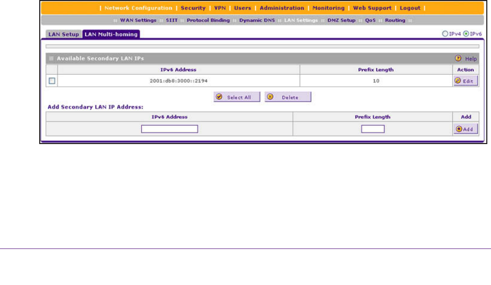Go to WAN Settings submenu

click(x=138, y=20)
